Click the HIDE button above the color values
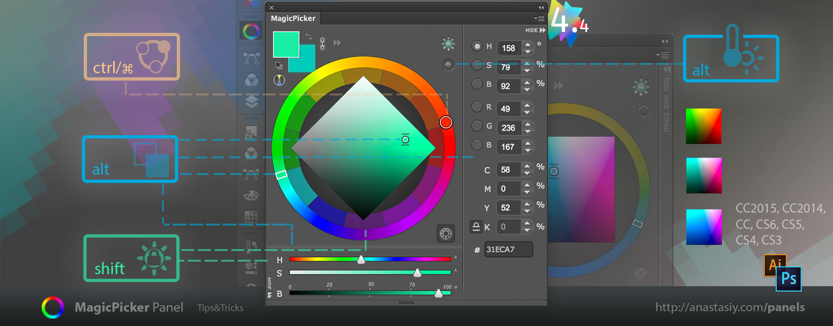Screen dimensions: 833x326 point(535,30)
